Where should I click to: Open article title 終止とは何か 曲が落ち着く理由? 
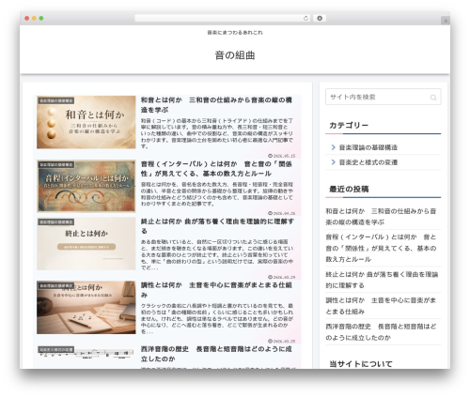217,226
